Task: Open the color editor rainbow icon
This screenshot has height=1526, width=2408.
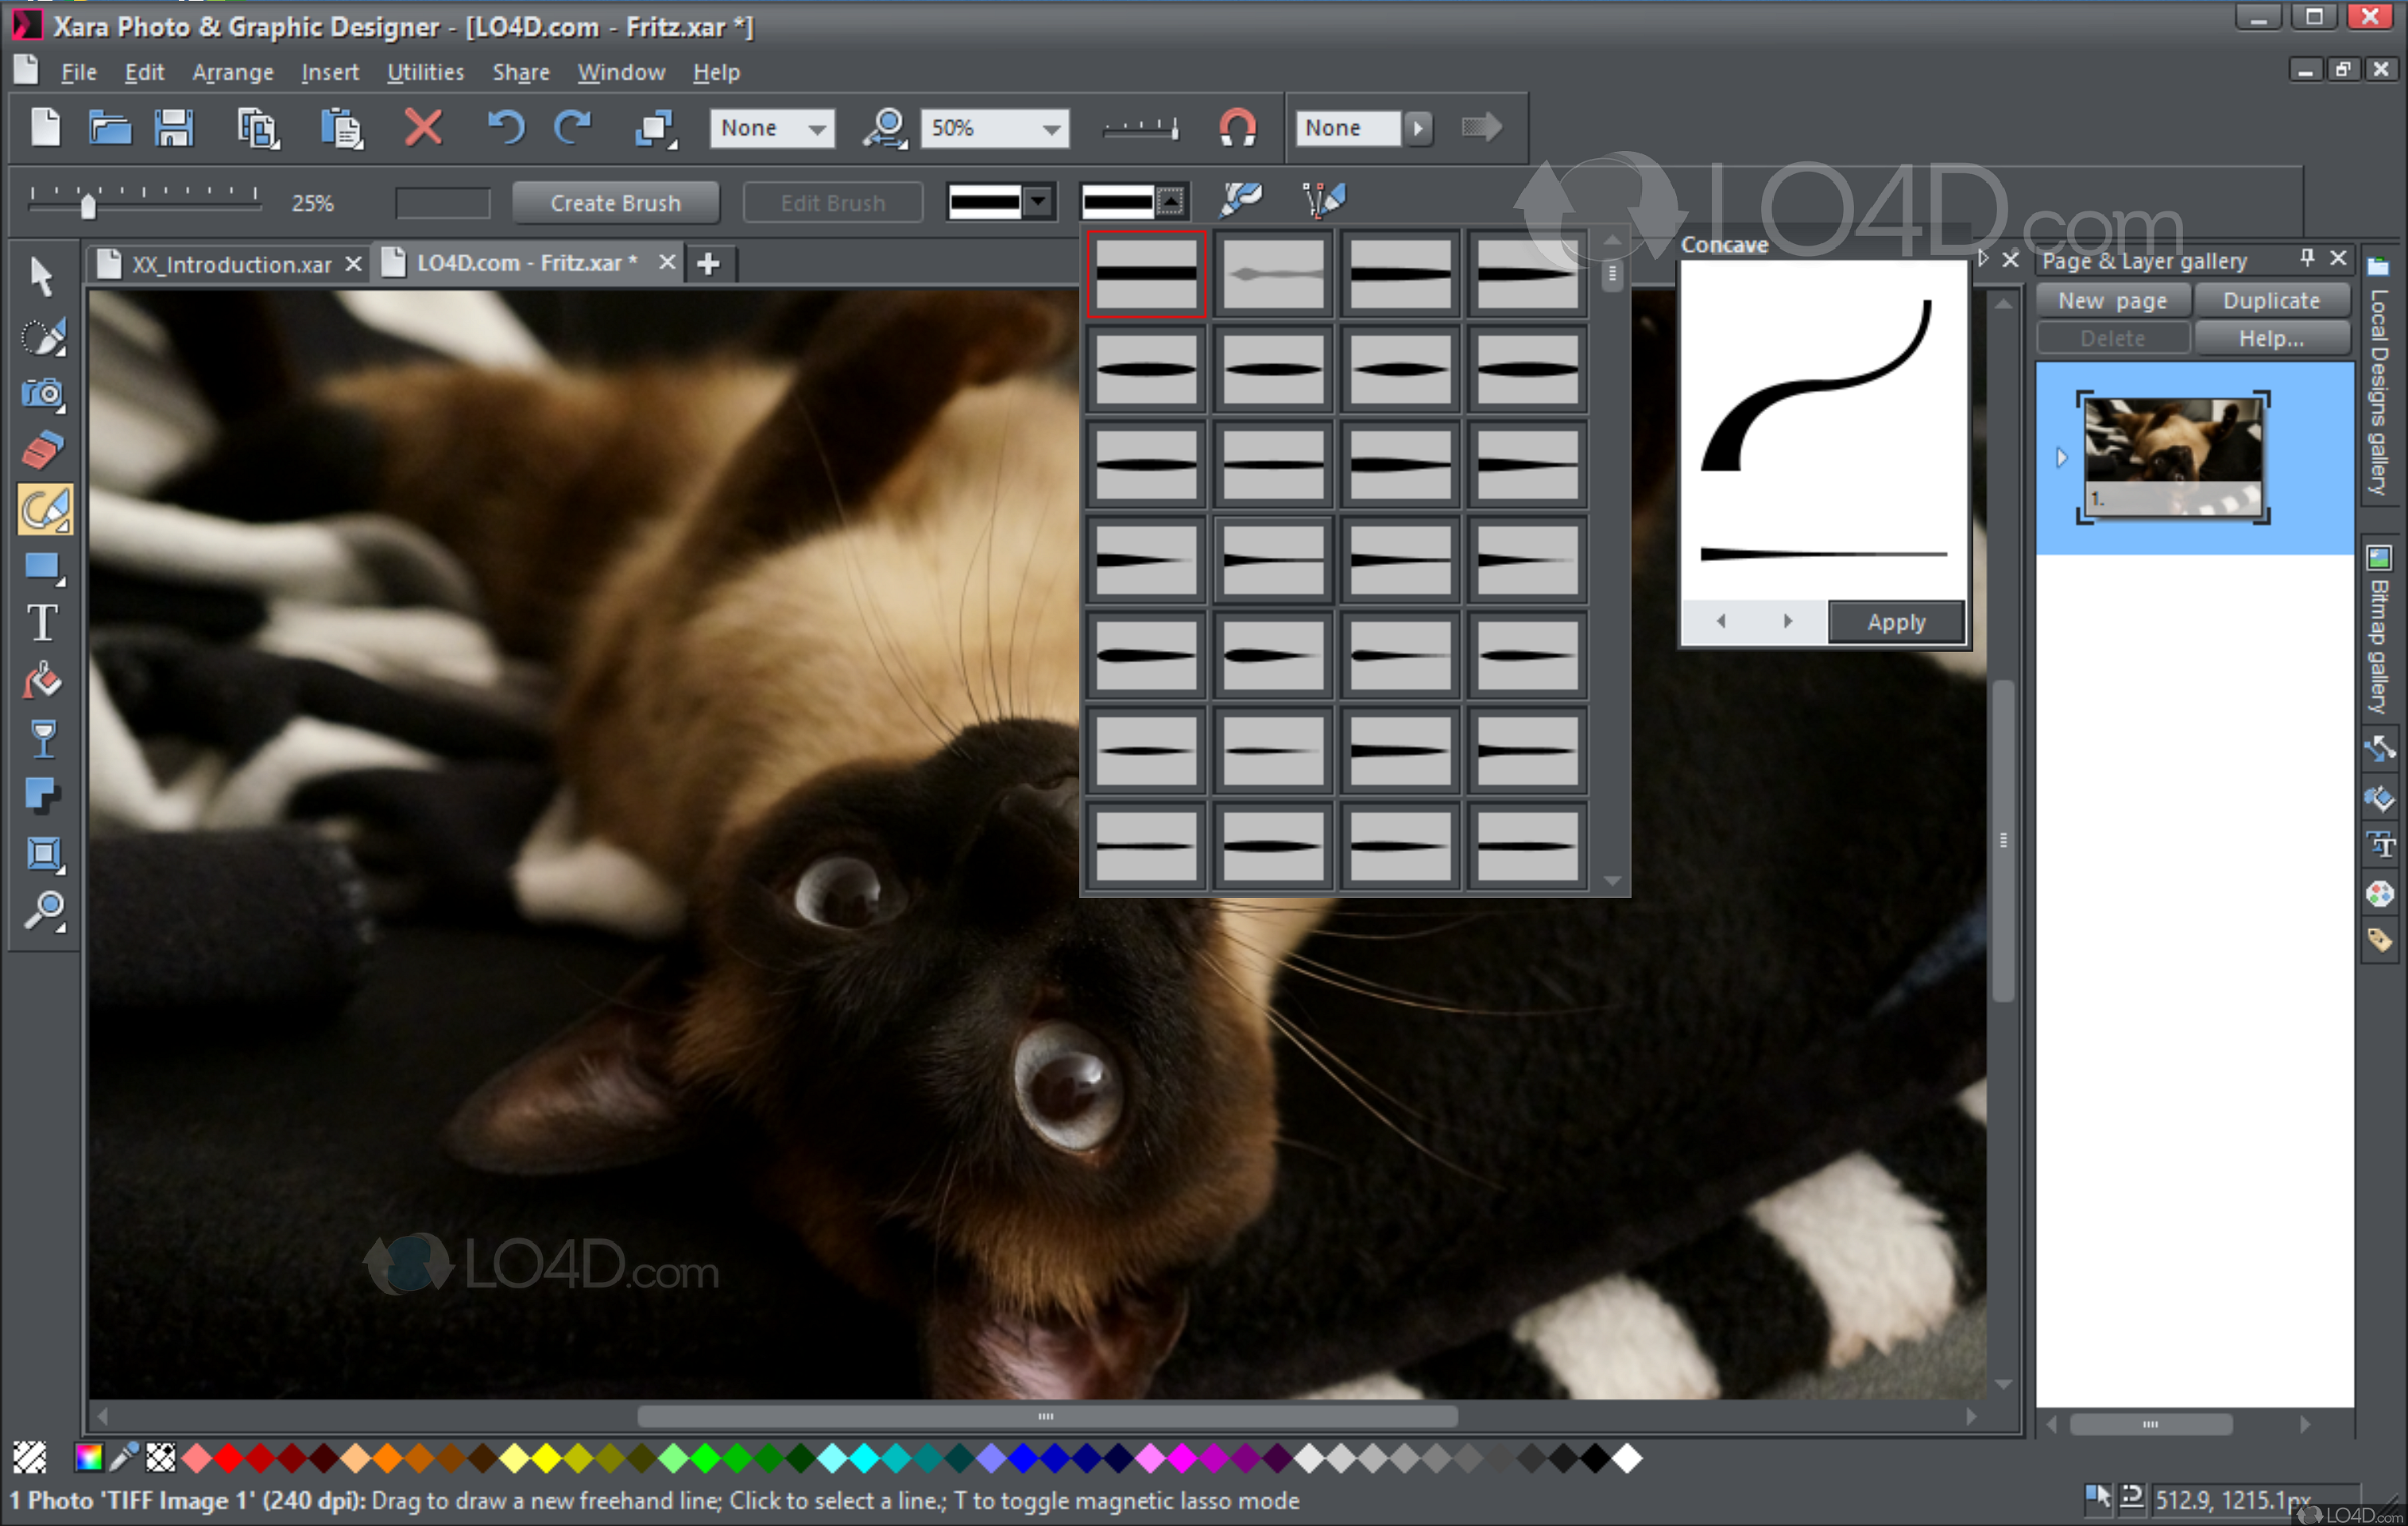Action: point(88,1458)
